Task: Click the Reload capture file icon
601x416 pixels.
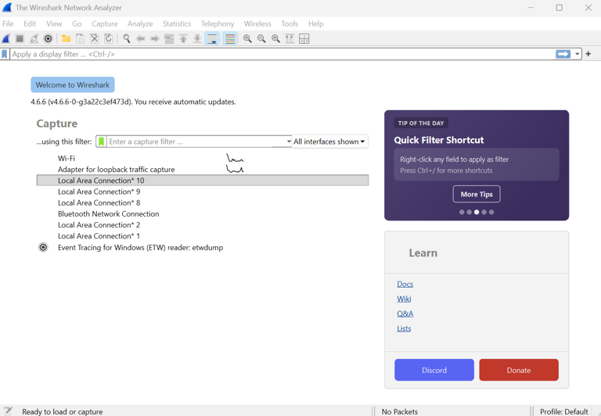Action: 109,38
